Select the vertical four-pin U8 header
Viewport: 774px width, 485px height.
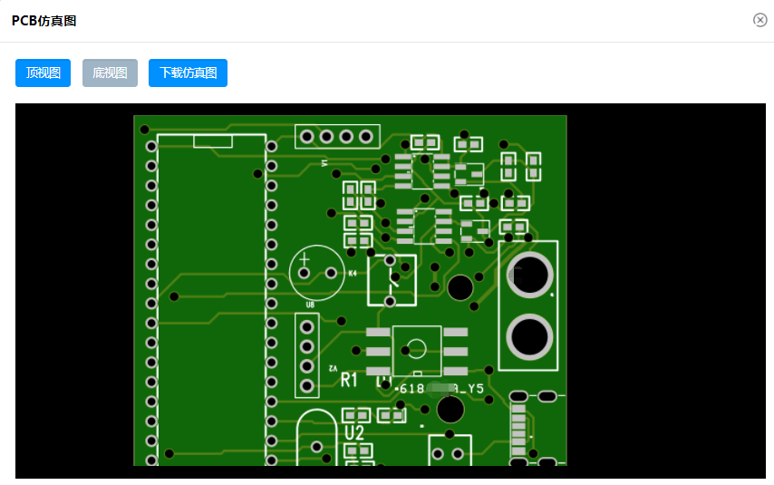[307, 355]
